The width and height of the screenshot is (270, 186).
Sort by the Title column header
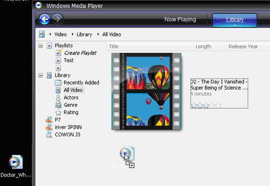(x=150, y=46)
